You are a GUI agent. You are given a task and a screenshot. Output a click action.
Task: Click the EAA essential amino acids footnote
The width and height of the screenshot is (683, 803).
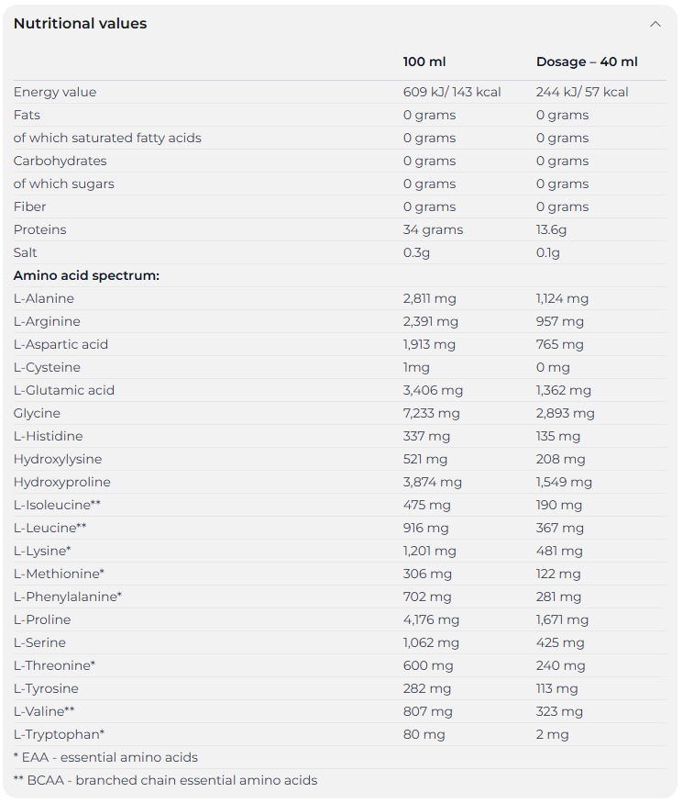105,757
